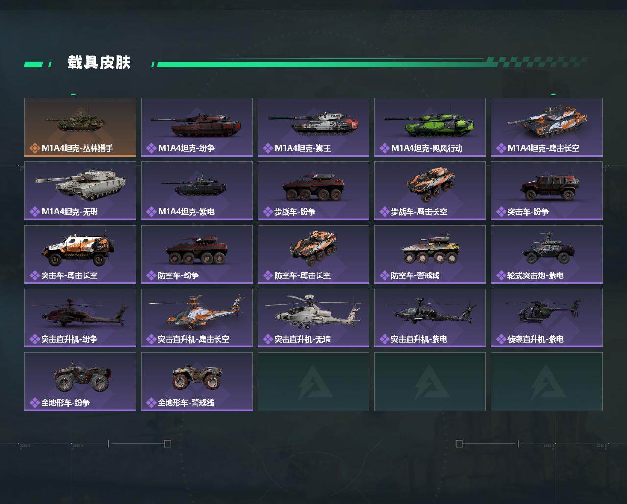This screenshot has width=627, height=504.
Task: Click rarity icon next to 步战车-纷争
Action: point(268,212)
